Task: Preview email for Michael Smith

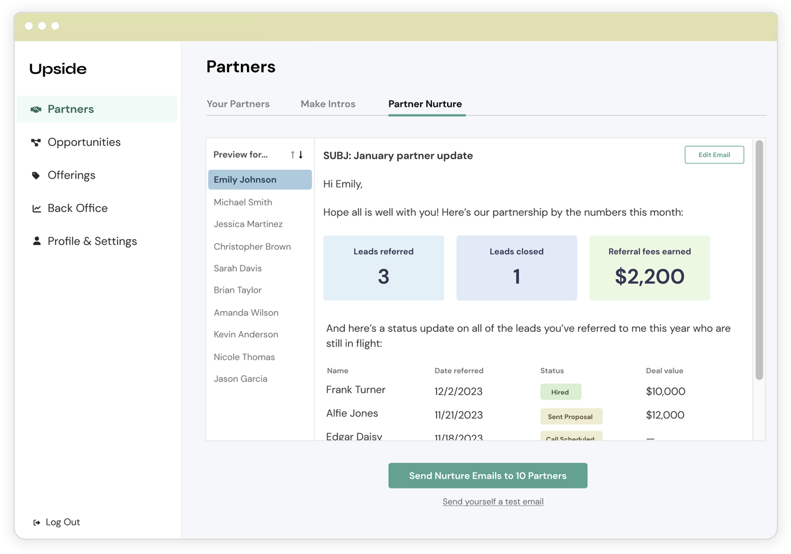Action: [x=243, y=202]
